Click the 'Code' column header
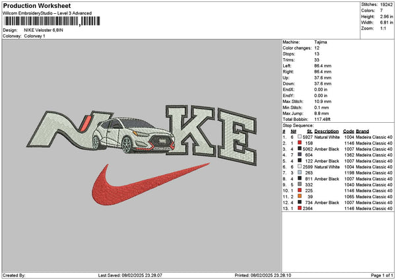 pyautogui.click(x=348, y=131)
